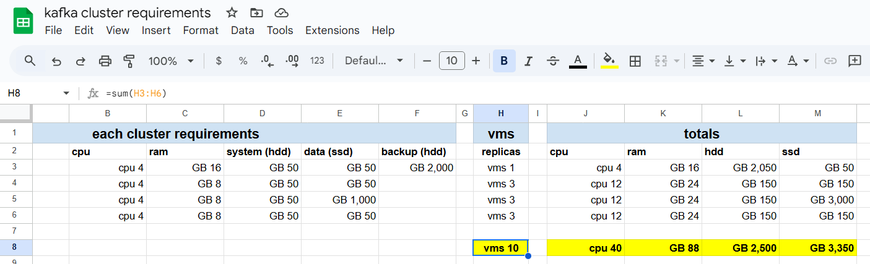Screen dimensions: 870x264
Task: Select the 'replicas' header cell
Action: point(501,151)
